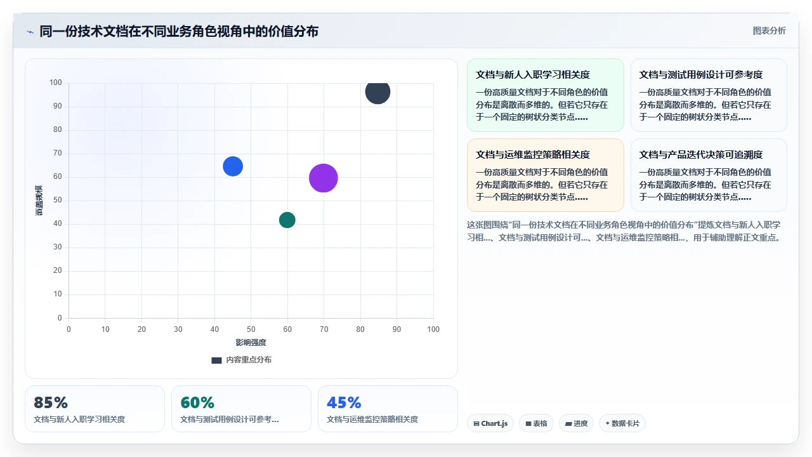Click the 85% stat card

pyautogui.click(x=95, y=409)
